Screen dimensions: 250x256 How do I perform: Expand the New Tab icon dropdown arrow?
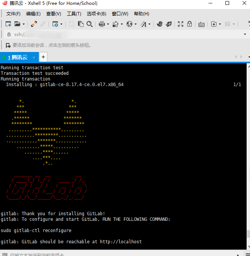click(x=220, y=24)
